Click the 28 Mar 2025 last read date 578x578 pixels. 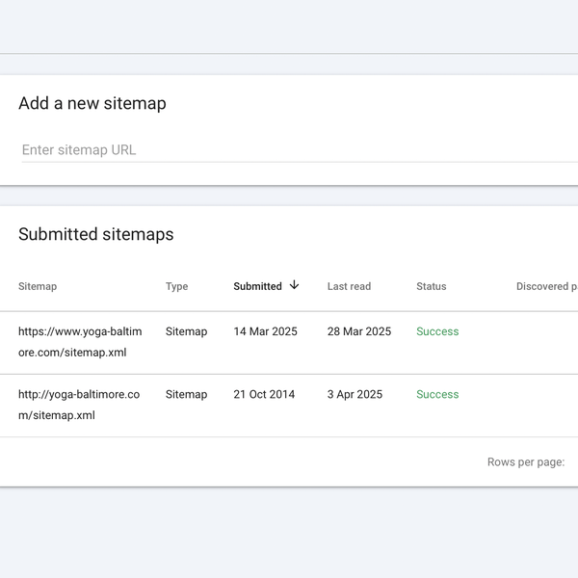[359, 331]
